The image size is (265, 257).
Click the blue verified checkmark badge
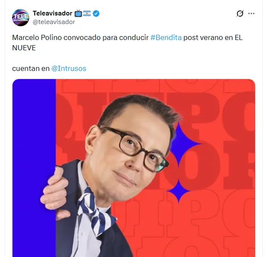(96, 13)
